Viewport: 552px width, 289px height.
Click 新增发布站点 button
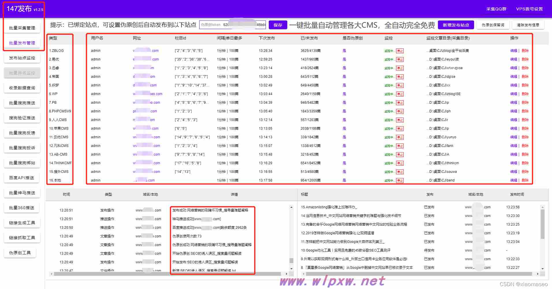coord(456,25)
